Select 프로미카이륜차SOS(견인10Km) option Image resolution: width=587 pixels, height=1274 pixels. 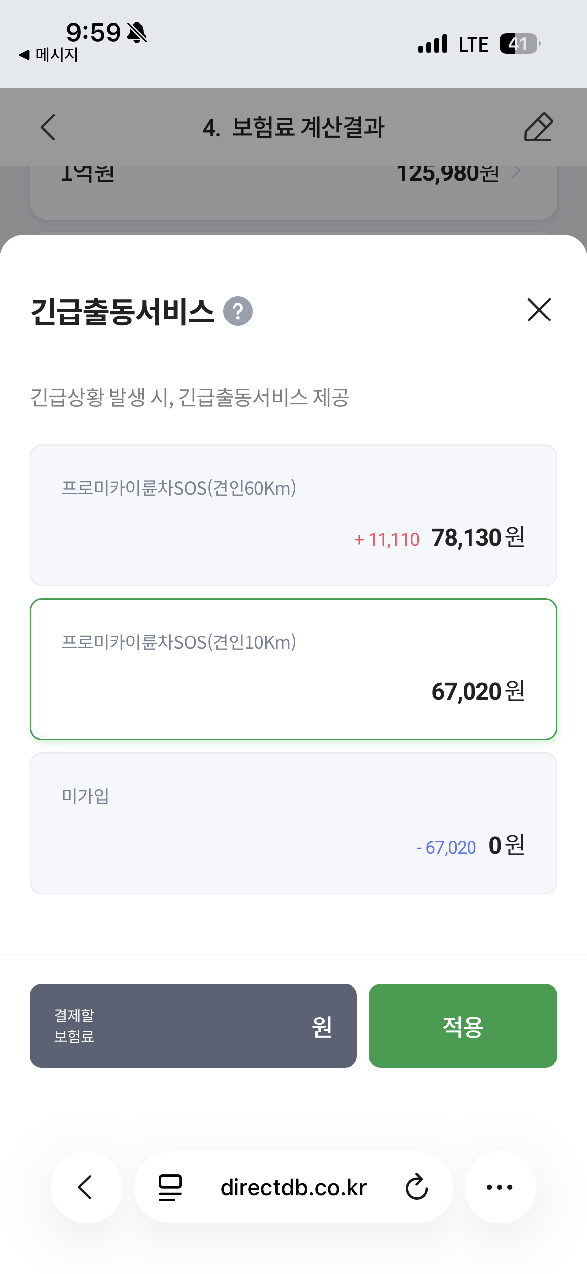pos(293,669)
